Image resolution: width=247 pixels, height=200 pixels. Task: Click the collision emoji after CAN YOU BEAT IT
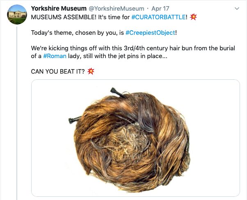[91, 72]
